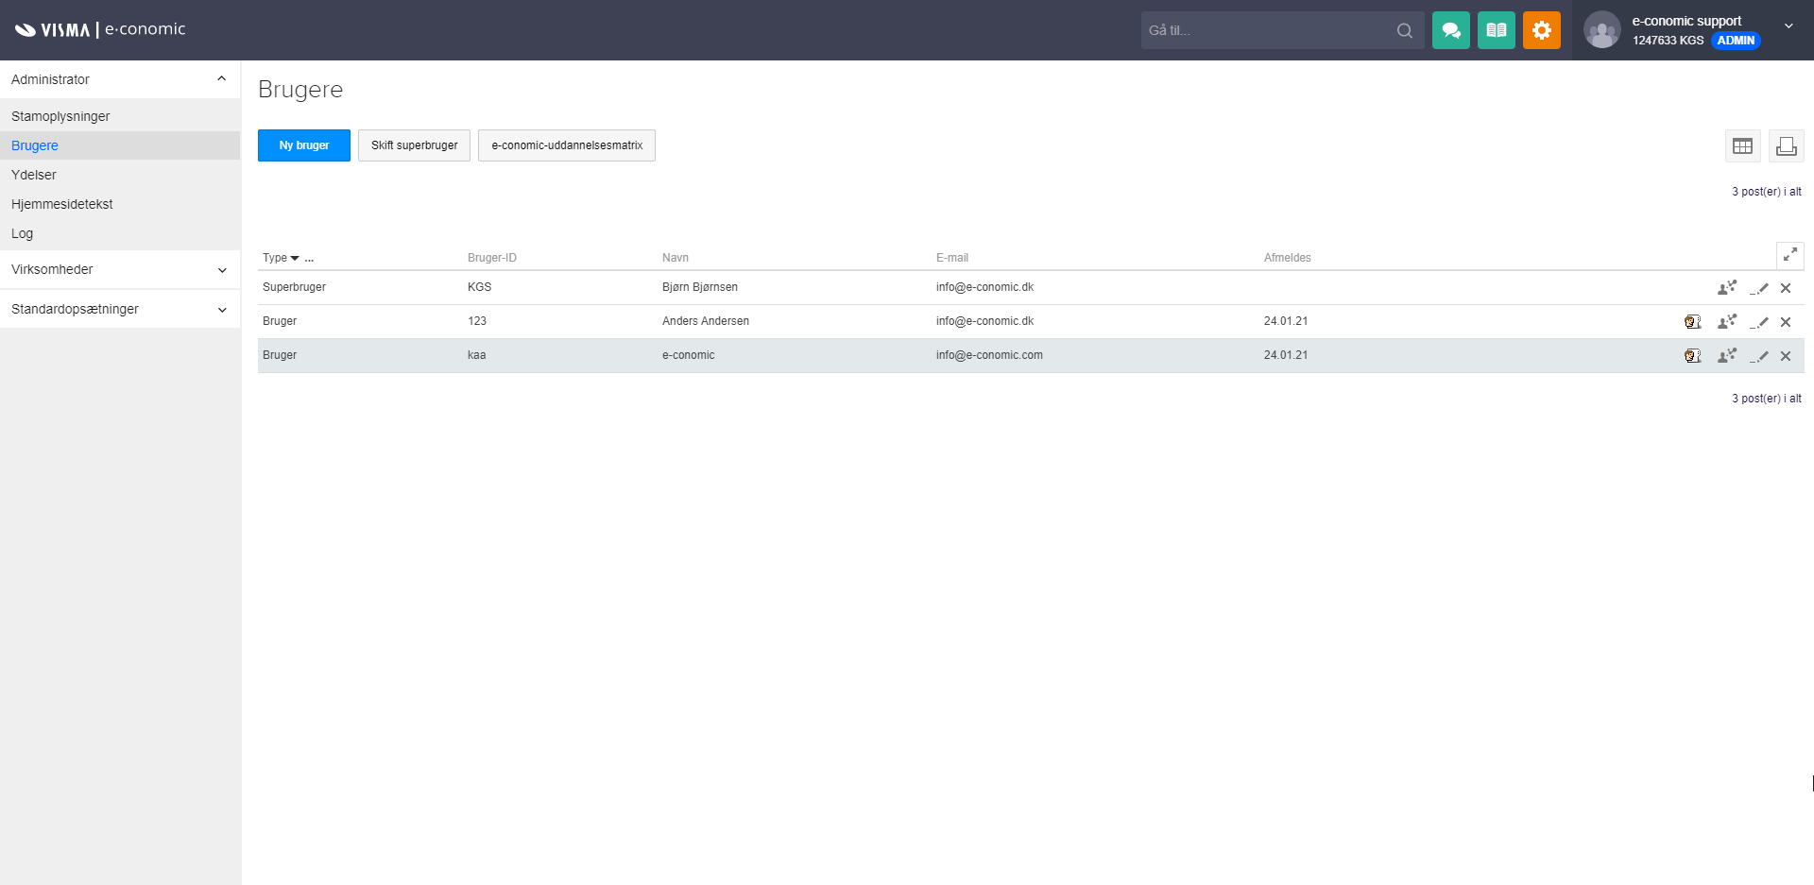The height and width of the screenshot is (885, 1814).
Task: Open access sharing icon for user kaa
Action: click(x=1726, y=356)
